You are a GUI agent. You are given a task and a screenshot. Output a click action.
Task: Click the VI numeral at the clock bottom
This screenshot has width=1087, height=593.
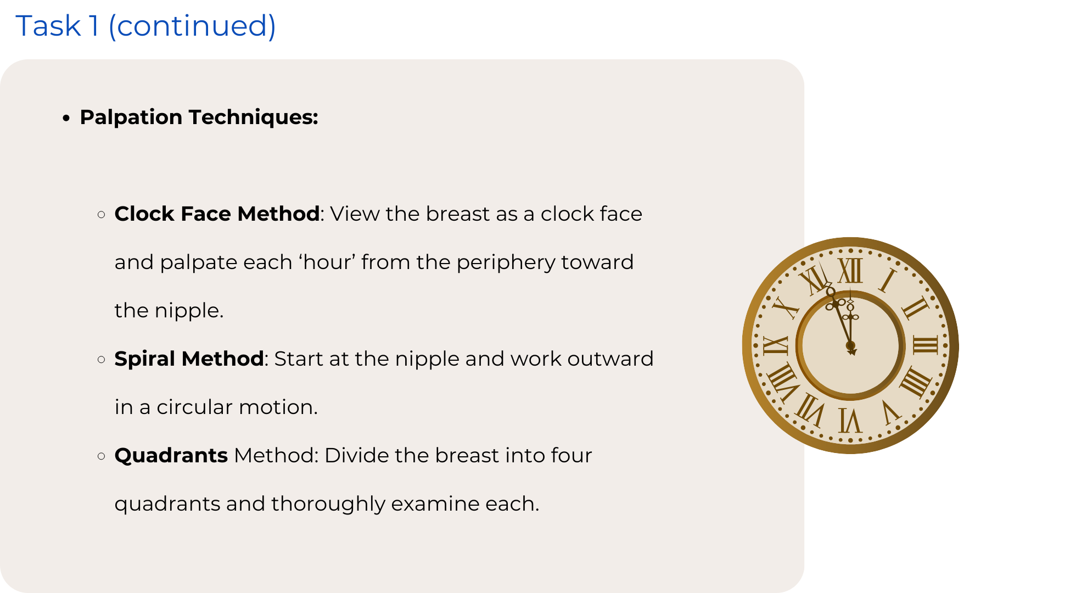850,421
